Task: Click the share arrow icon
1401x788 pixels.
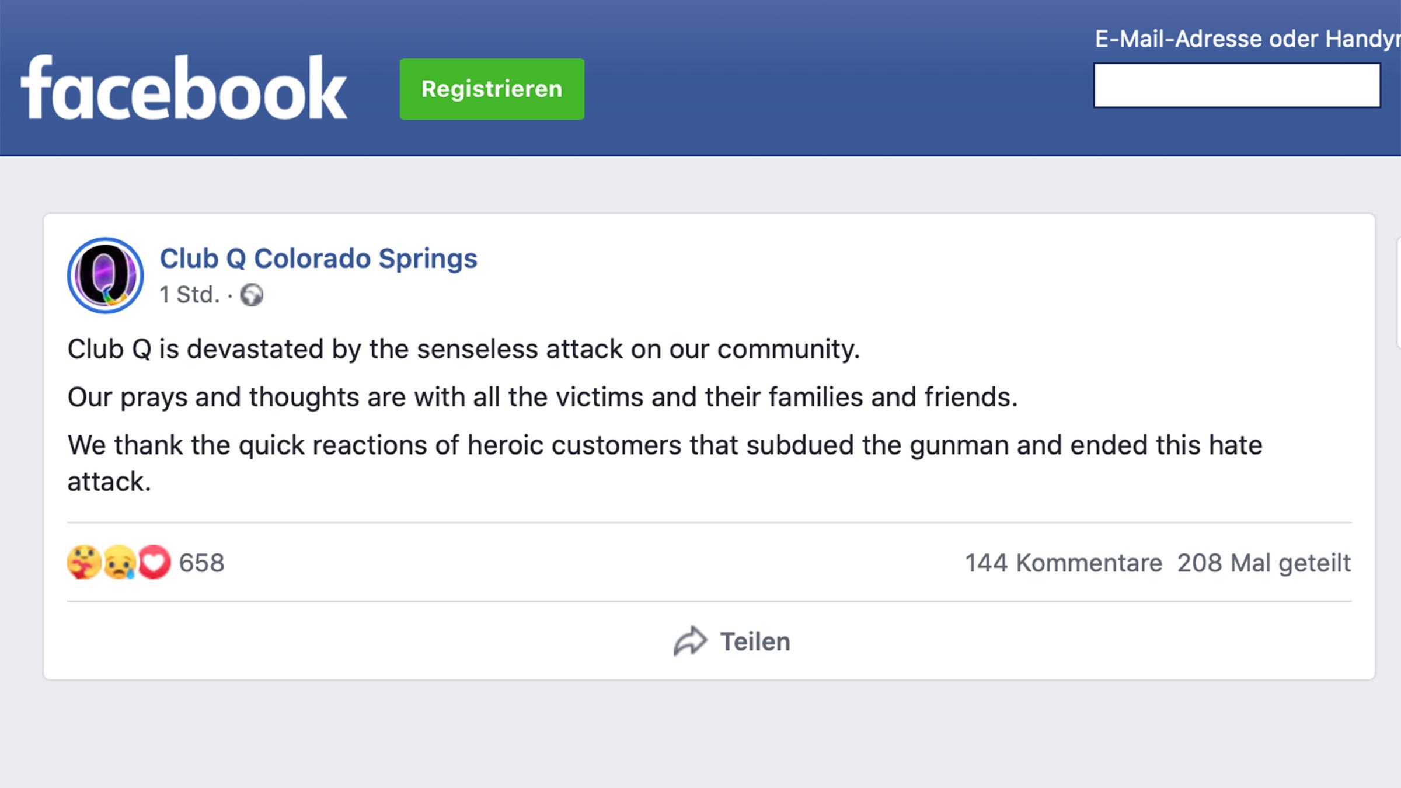Action: pos(690,641)
